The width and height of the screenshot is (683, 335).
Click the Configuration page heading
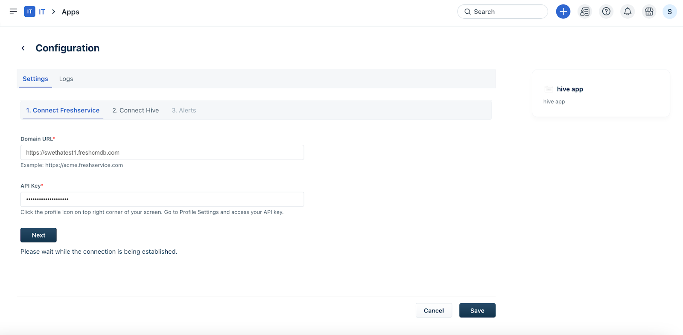point(67,48)
